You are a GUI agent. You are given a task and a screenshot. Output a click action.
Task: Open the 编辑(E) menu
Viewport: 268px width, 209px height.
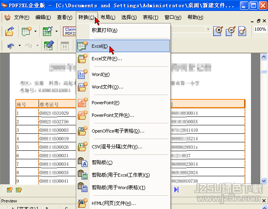(x=43, y=17)
